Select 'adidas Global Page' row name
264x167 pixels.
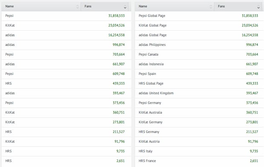(x=152, y=35)
